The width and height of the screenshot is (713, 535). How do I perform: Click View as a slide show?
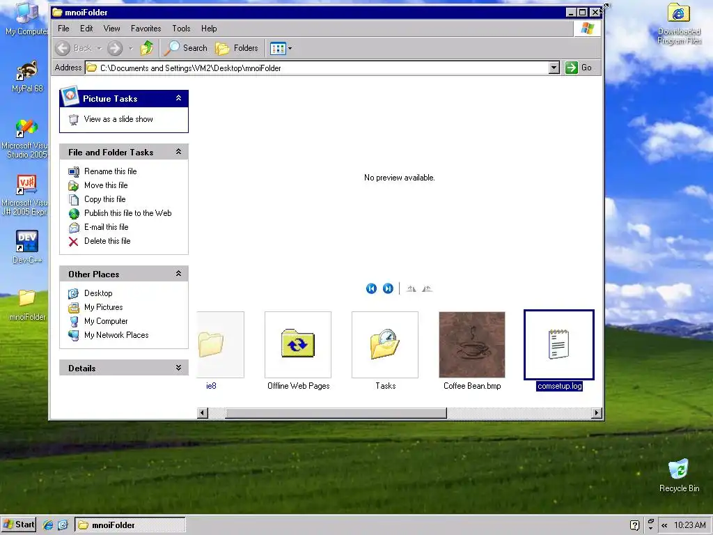tap(118, 119)
